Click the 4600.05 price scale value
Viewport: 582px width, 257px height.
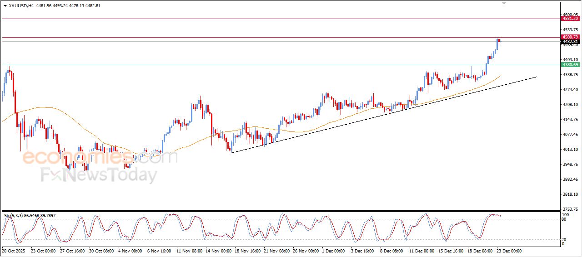[570, 15]
